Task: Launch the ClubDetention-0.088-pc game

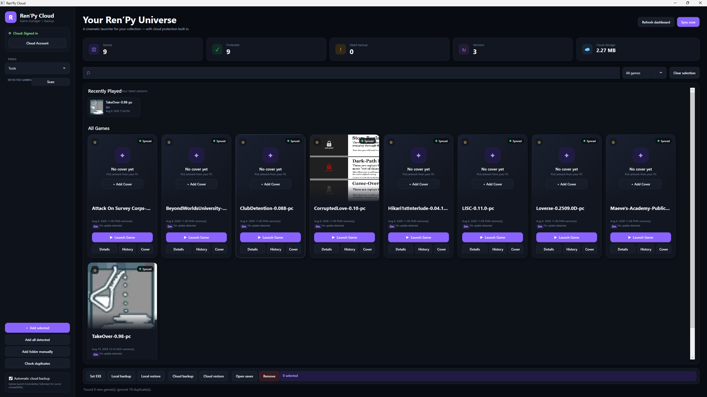Action: point(270,237)
